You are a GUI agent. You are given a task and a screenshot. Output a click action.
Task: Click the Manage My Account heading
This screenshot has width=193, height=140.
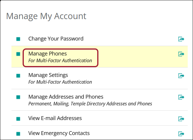46,16
